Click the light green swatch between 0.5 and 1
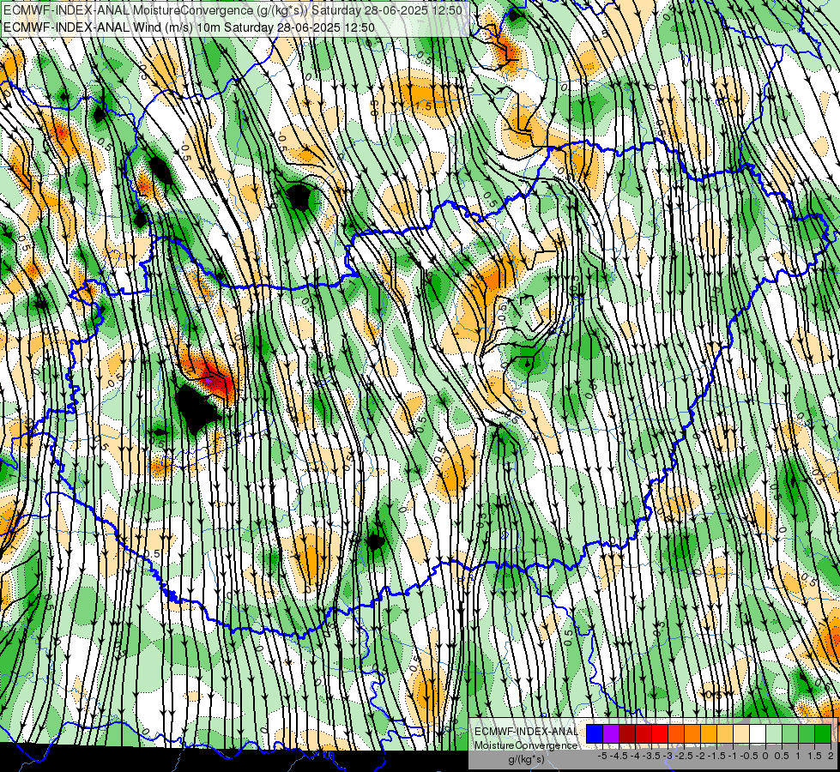The image size is (840, 772). pos(790,734)
